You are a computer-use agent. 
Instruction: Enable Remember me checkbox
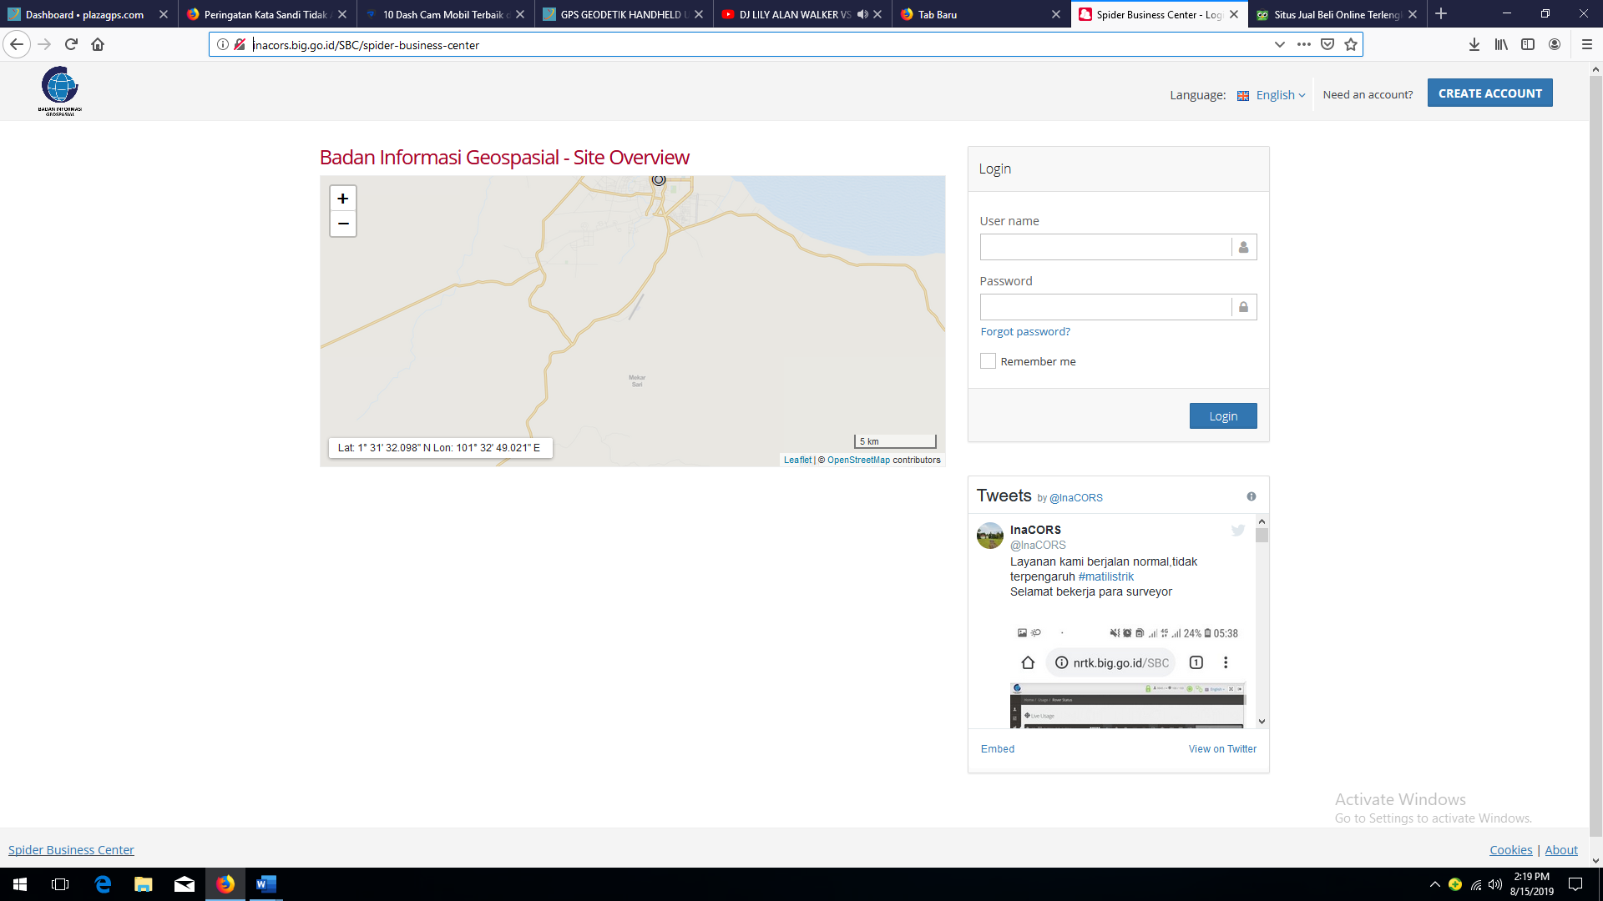tap(988, 361)
